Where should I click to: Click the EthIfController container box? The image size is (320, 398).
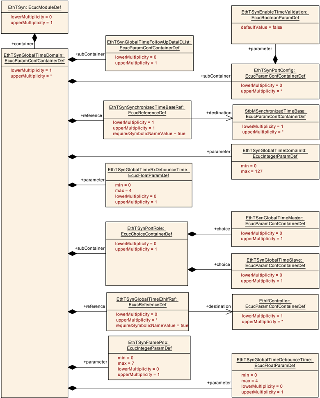coord(275,312)
